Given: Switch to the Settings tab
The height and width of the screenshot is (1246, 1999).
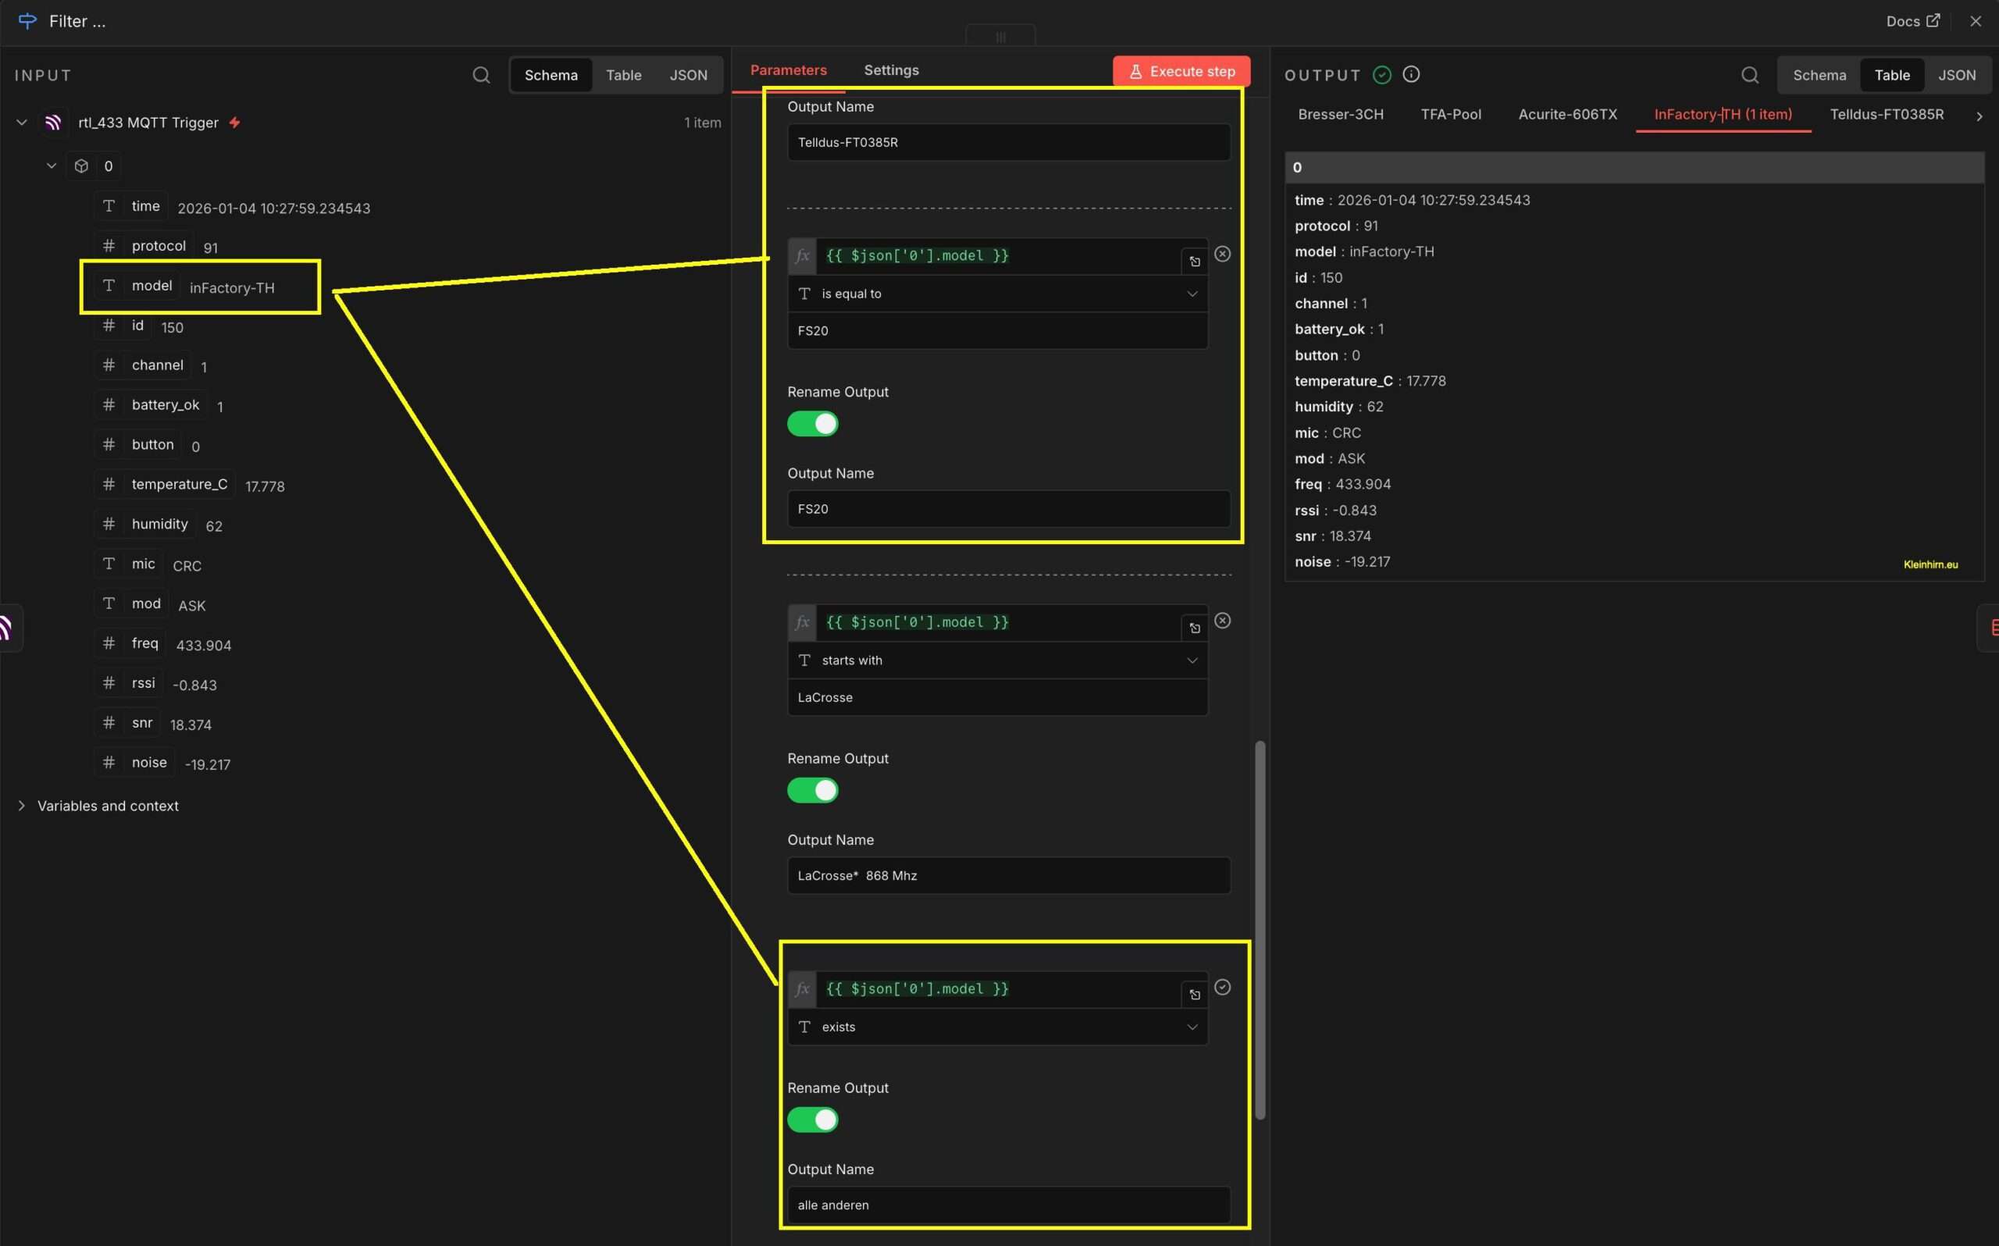Looking at the screenshot, I should point(891,70).
